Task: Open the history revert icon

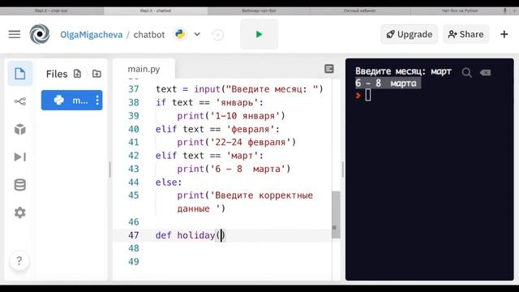Action: click(218, 34)
